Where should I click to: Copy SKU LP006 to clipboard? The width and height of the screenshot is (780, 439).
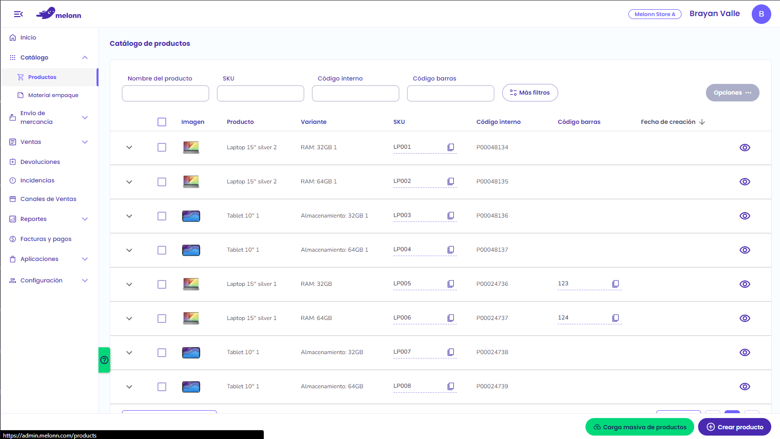pos(451,318)
